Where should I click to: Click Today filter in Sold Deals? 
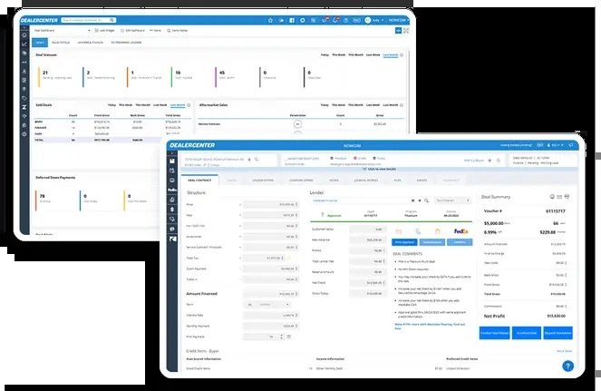[111, 104]
